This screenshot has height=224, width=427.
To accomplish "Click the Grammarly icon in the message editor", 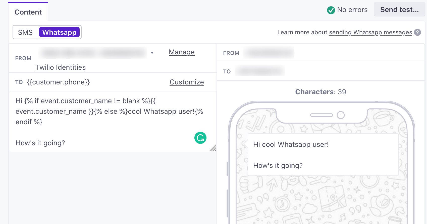I will click(x=200, y=138).
